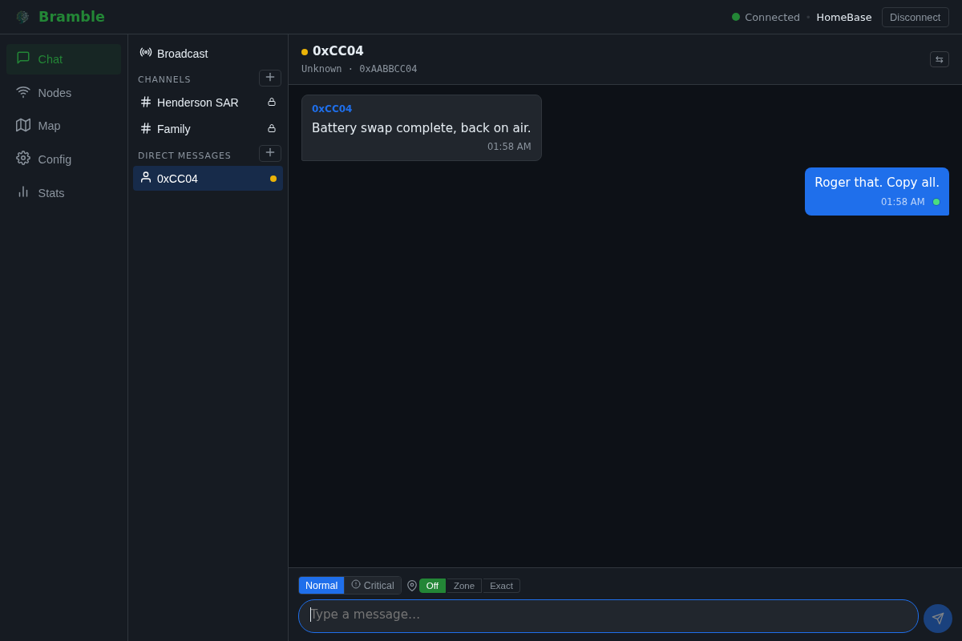Open the Map section
Screen dimensions: 962x641
coord(63,126)
